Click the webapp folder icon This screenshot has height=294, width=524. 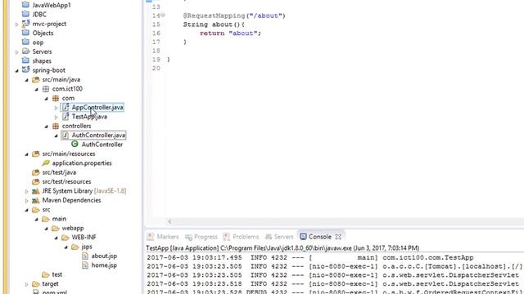[56, 228]
